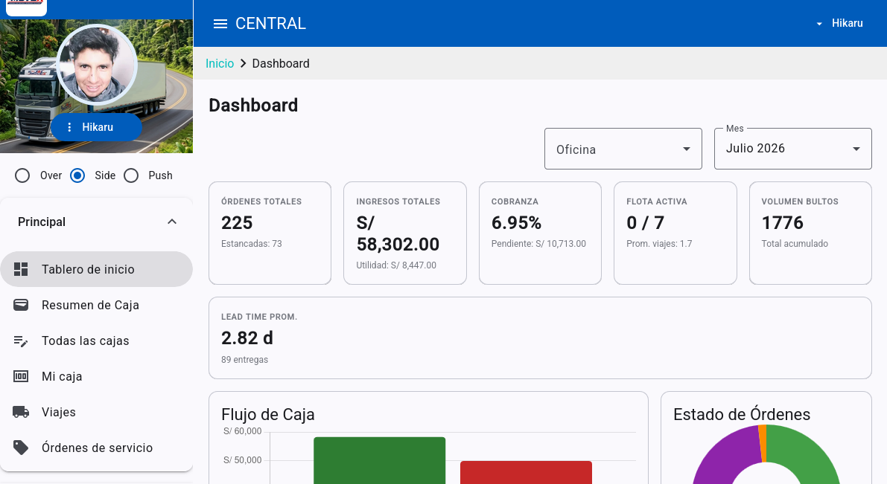Open the Oficina dropdown

623,149
